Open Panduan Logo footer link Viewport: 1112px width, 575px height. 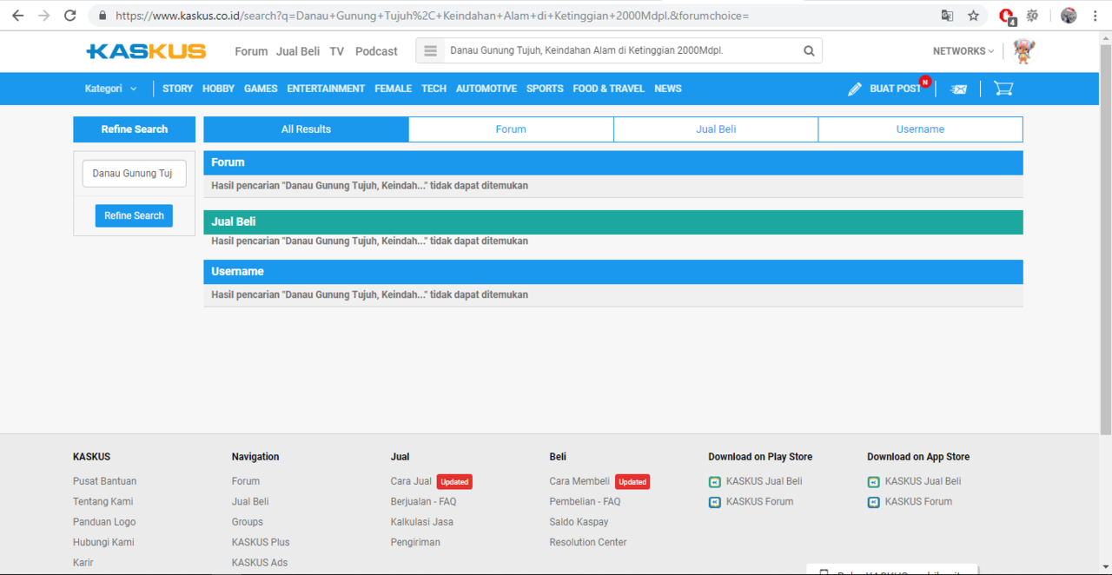click(x=104, y=522)
